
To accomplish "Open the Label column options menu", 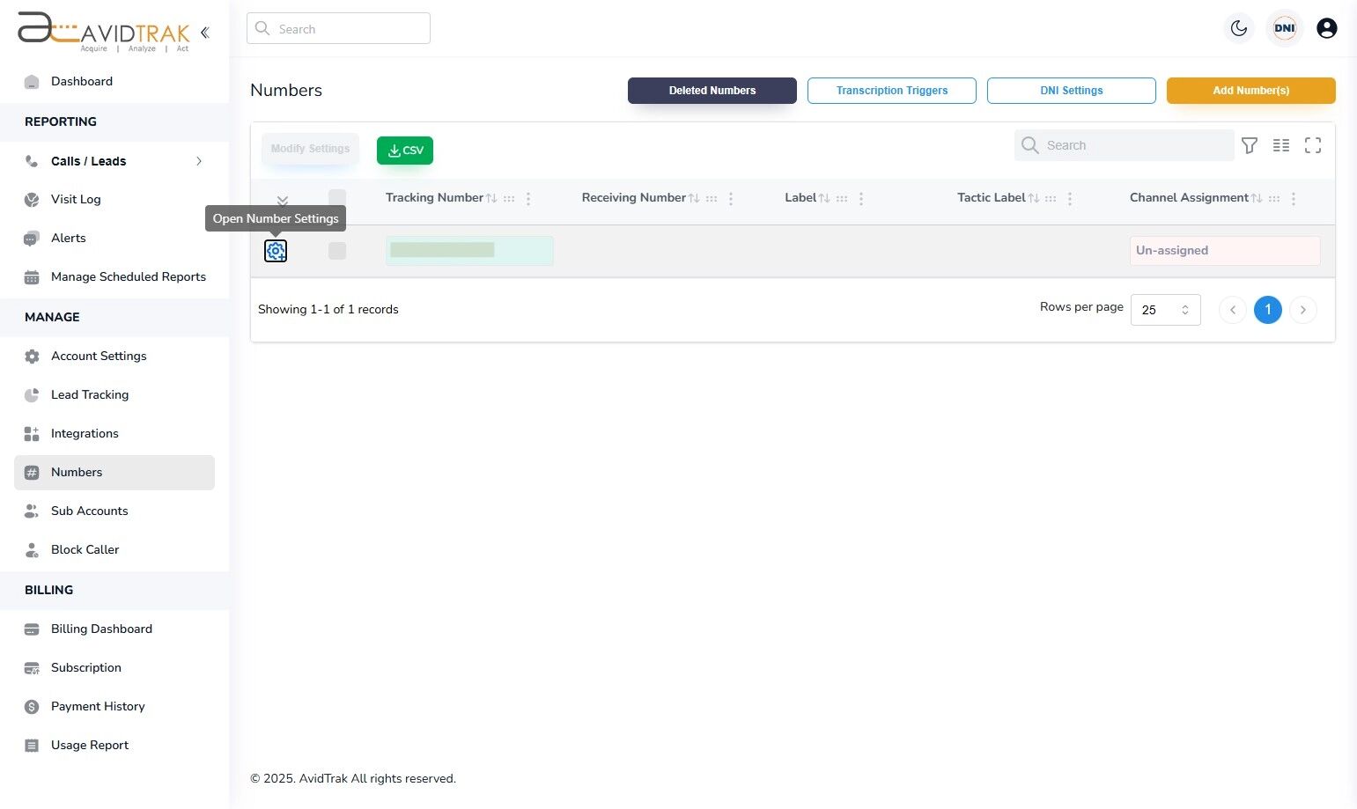I will [861, 198].
